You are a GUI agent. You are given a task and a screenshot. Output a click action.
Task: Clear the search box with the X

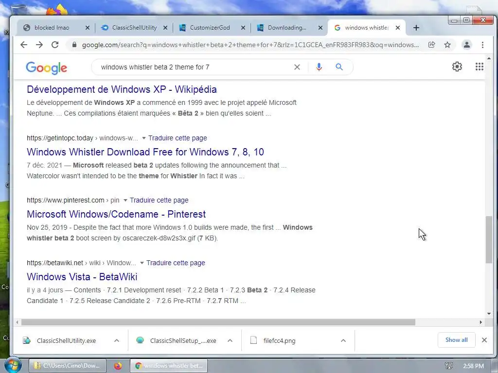point(297,67)
